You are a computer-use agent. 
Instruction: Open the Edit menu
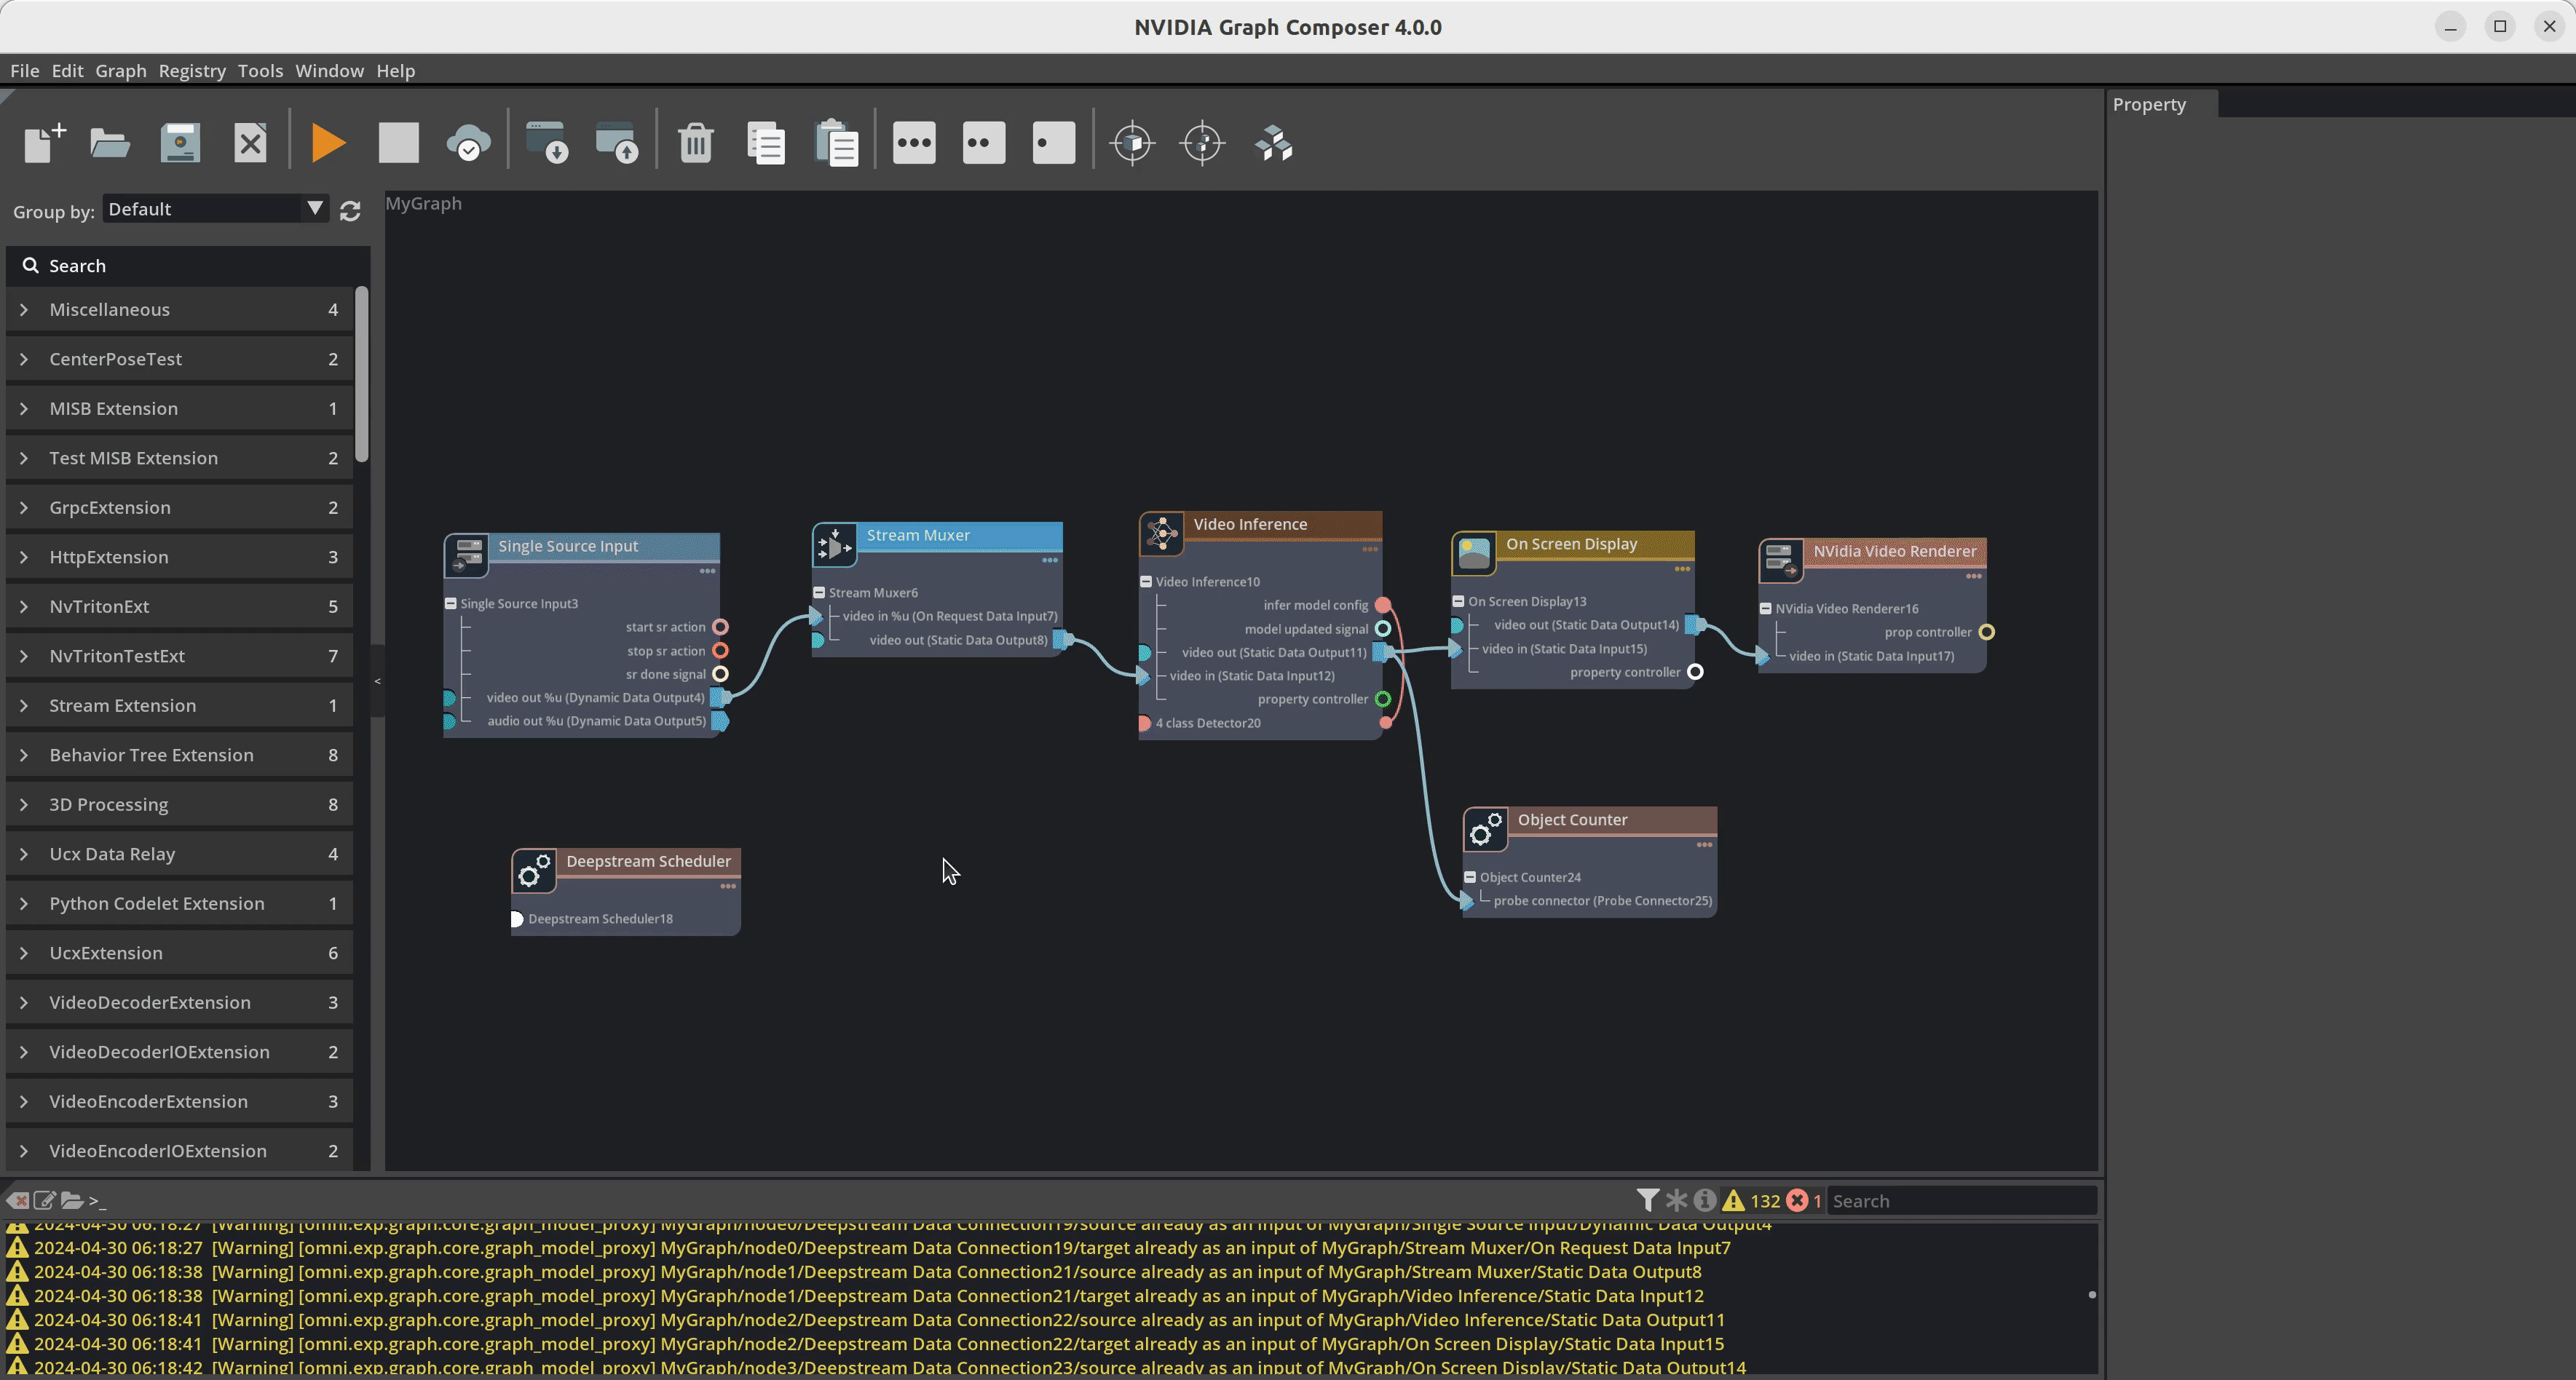coord(67,71)
